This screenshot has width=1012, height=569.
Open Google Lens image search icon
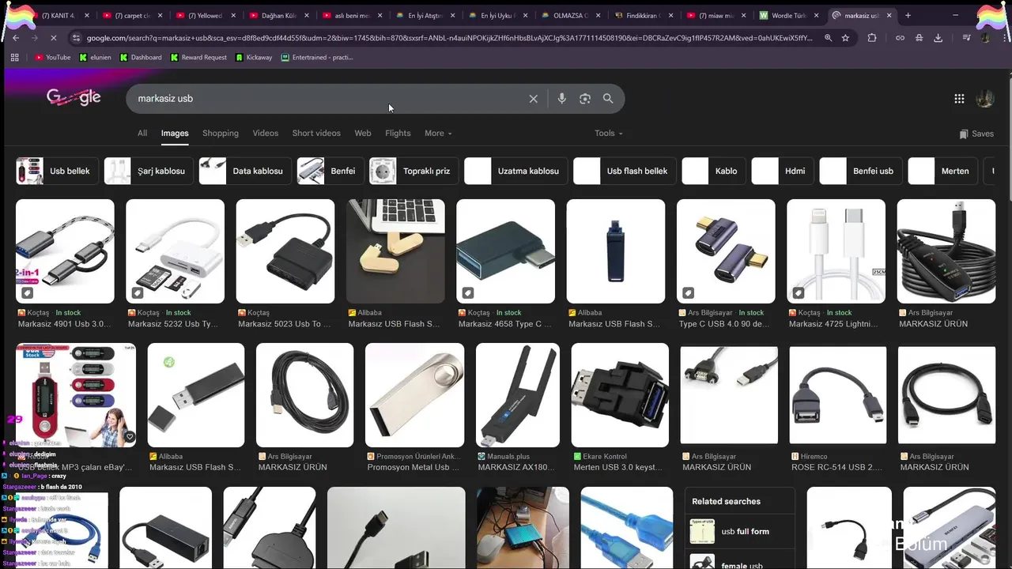[x=585, y=99]
